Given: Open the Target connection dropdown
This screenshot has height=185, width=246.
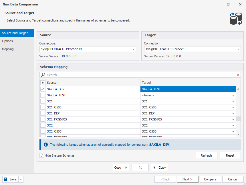Looking at the screenshot, I should click(238, 49).
